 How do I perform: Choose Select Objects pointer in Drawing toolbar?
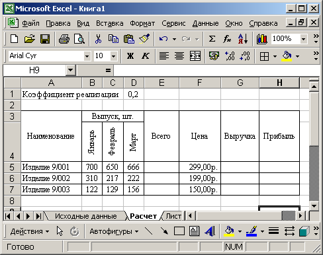60,231
